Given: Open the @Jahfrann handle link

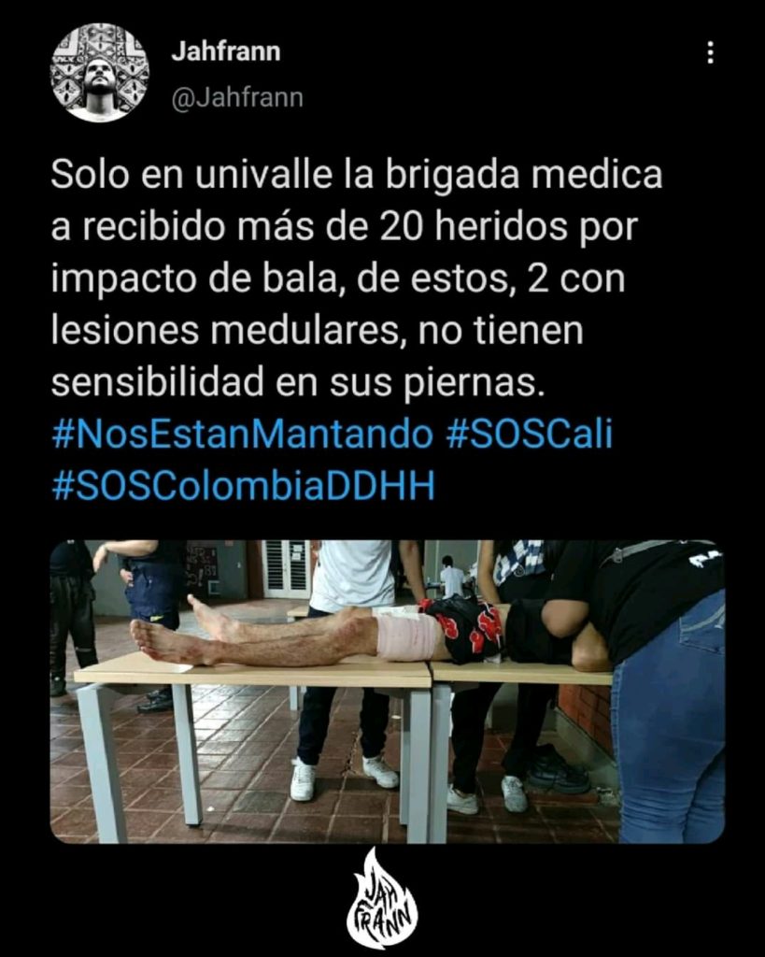Looking at the screenshot, I should click(x=237, y=97).
